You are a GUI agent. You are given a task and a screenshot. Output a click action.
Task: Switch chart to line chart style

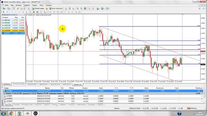pyautogui.click(x=73, y=9)
